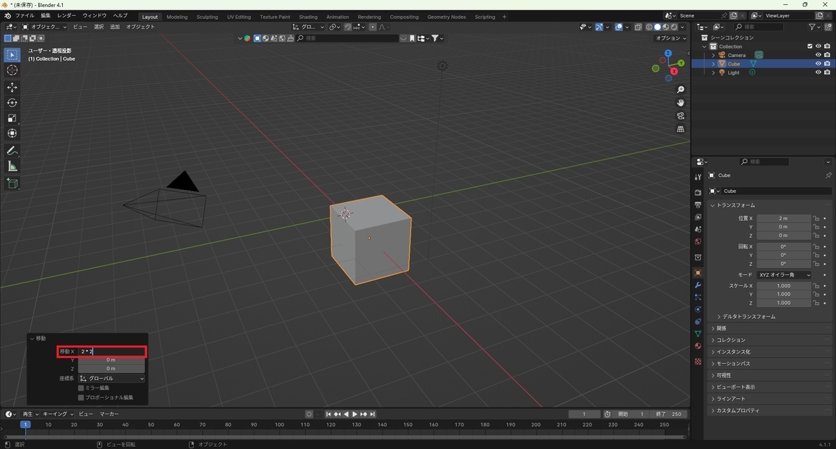This screenshot has width=836, height=449.
Task: Click the zoom magnifier viewport icon
Action: point(681,90)
